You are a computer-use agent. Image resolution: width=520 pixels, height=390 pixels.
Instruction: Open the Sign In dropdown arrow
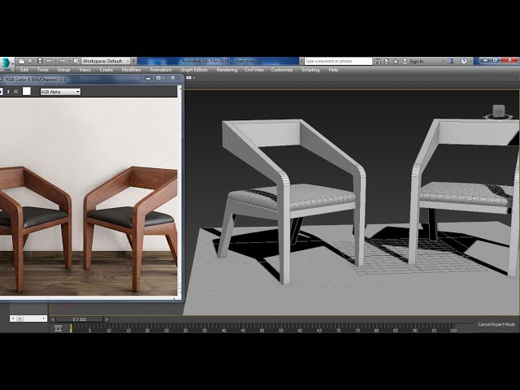443,61
